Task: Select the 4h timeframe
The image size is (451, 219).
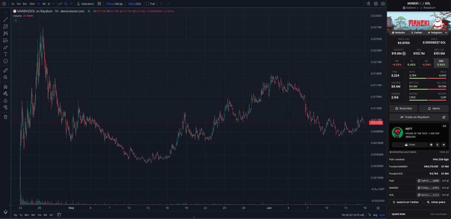Action: 44,4
